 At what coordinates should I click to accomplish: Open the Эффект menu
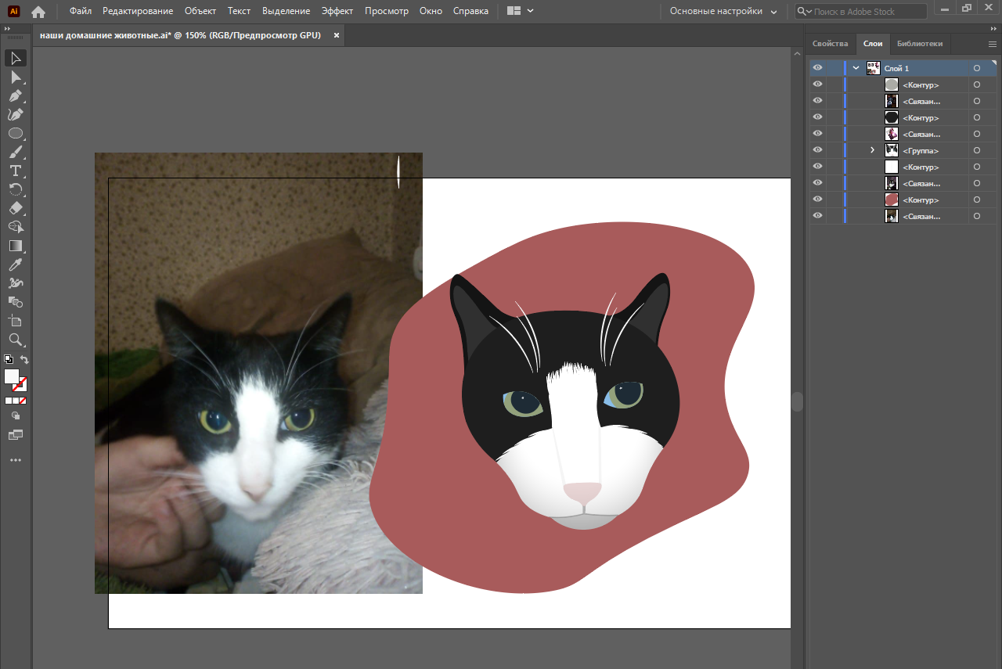[x=337, y=11]
